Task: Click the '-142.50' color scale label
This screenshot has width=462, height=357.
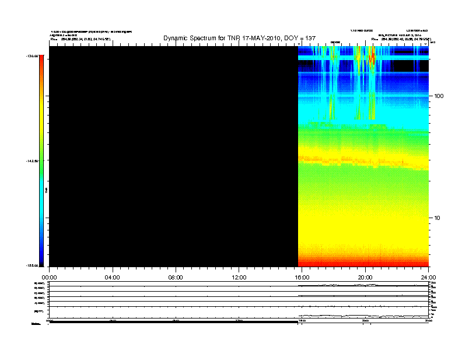Action: coord(32,161)
